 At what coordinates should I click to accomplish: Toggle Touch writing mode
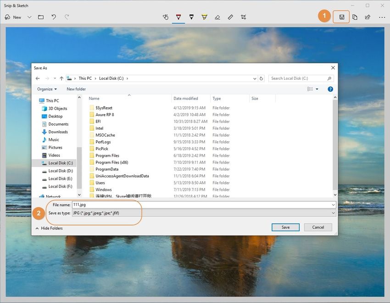pos(165,17)
